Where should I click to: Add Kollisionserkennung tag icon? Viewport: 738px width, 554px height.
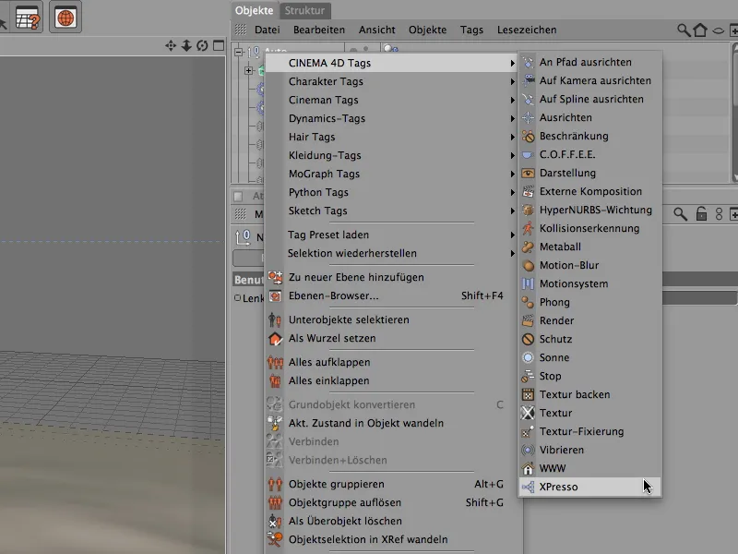tap(528, 228)
